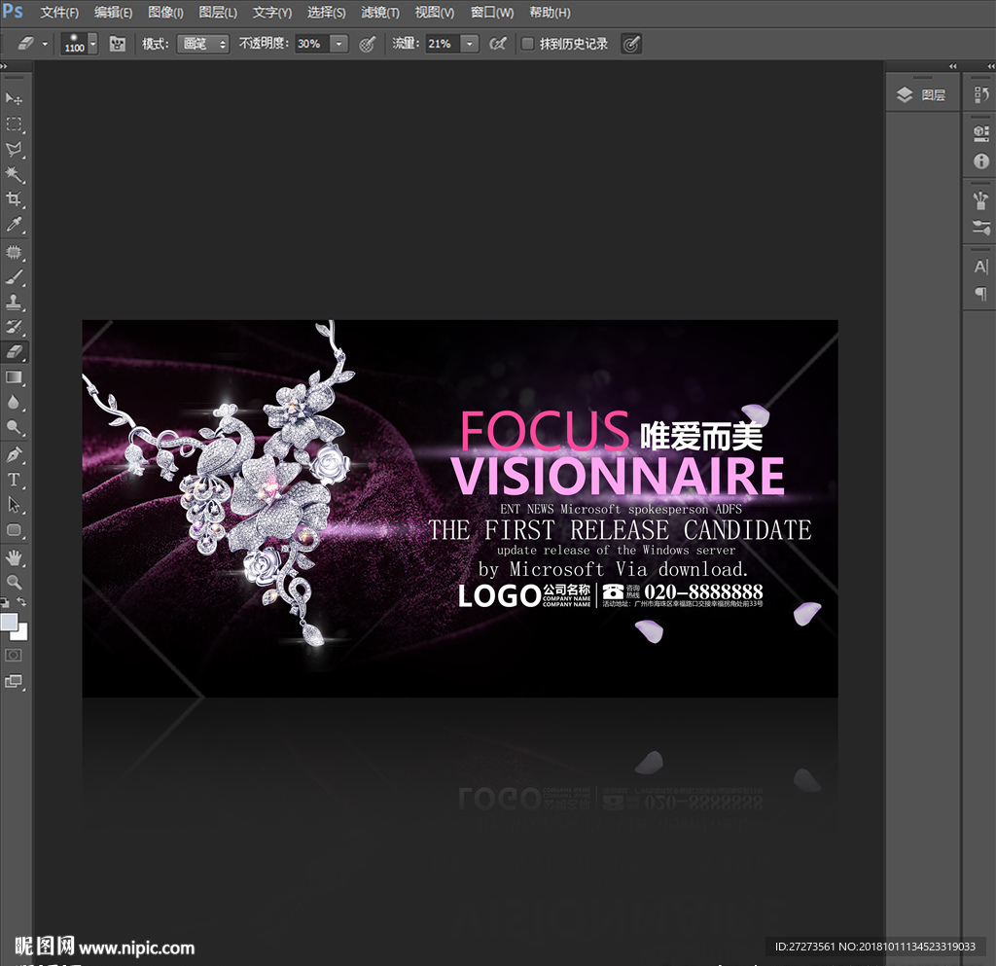This screenshot has height=966, width=996.
Task: Expand the 不透明度 opacity dropdown arrow
Action: click(338, 44)
